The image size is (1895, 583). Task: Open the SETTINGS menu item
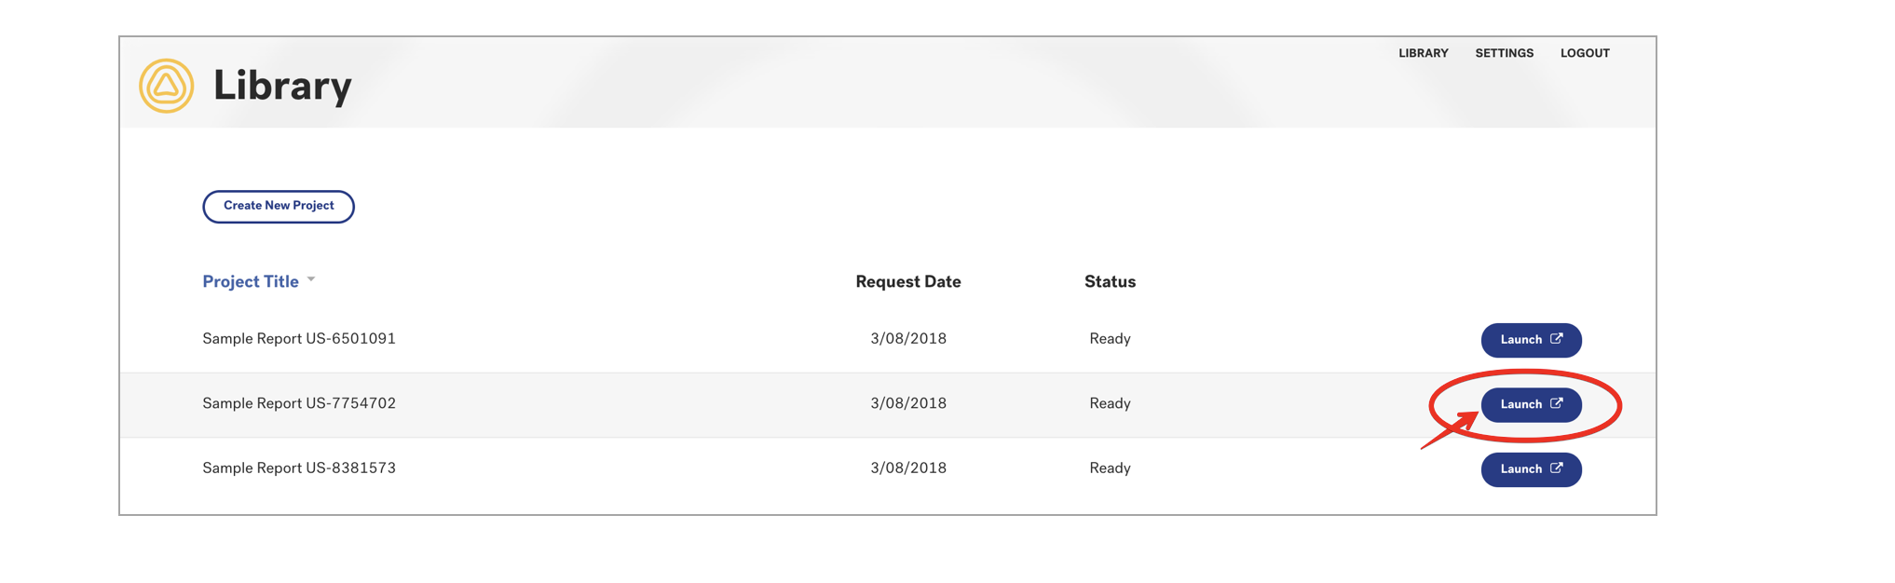(x=1504, y=53)
